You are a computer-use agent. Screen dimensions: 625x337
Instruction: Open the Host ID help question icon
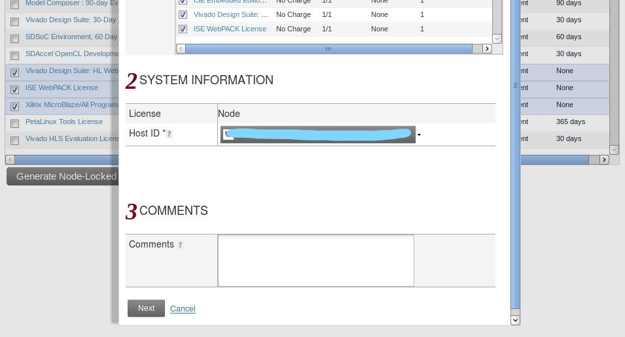169,134
